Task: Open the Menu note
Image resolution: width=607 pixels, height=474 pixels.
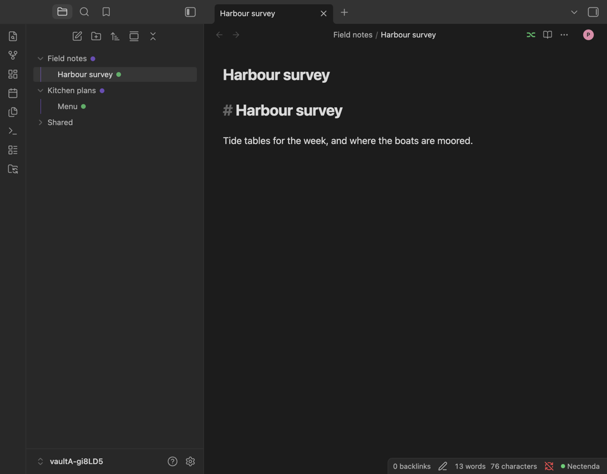Action: point(68,107)
